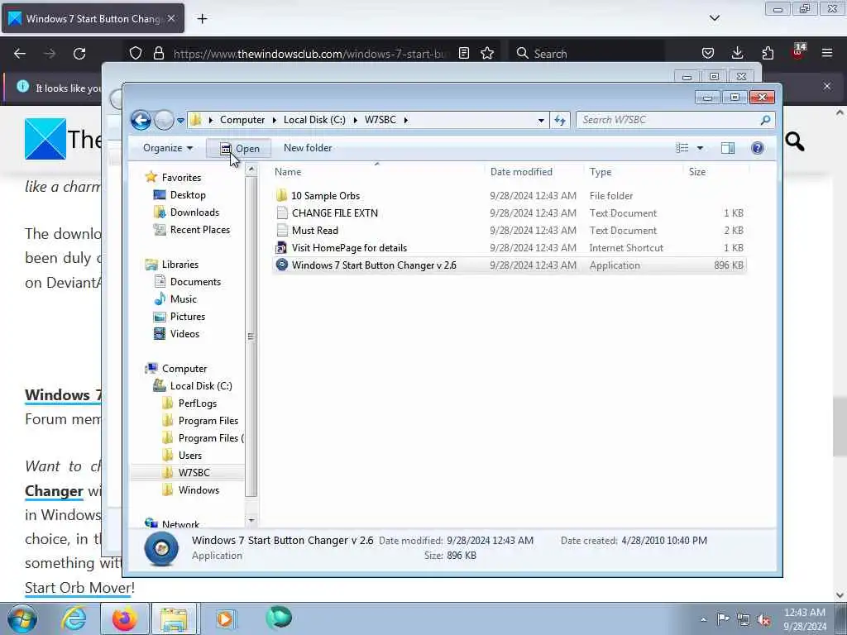Open Downloads in Favorites
This screenshot has width=847, height=635.
194,212
